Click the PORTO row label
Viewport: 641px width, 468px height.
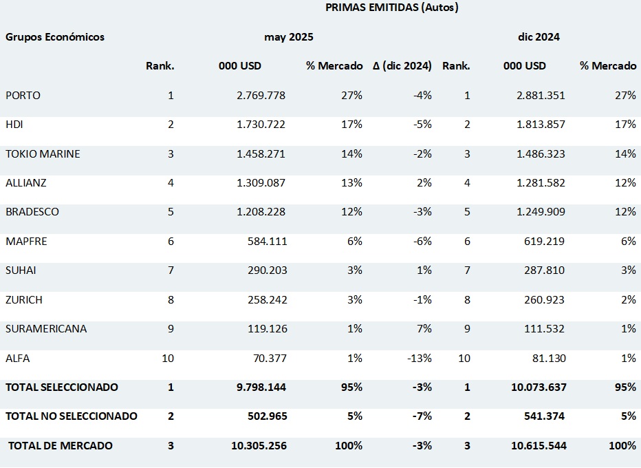(x=23, y=95)
